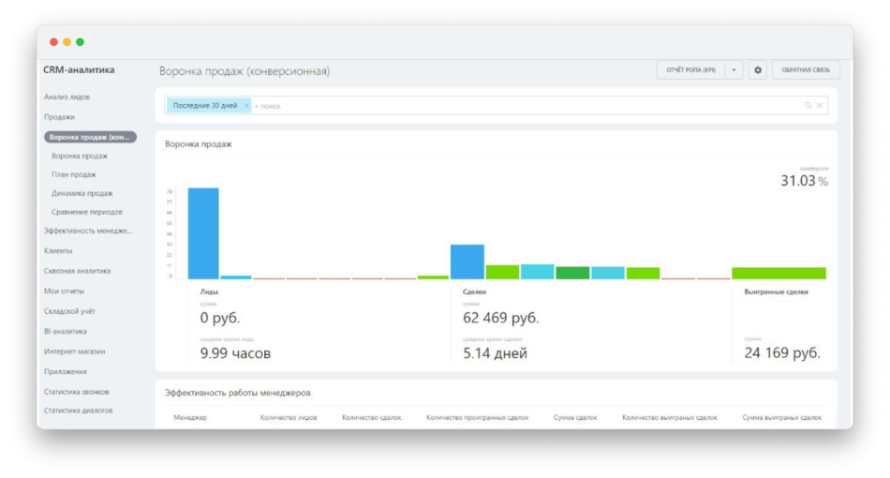Select 'Сравнение периодов' sidebar item
Viewport: 890px width, 478px height.
pyautogui.click(x=87, y=212)
